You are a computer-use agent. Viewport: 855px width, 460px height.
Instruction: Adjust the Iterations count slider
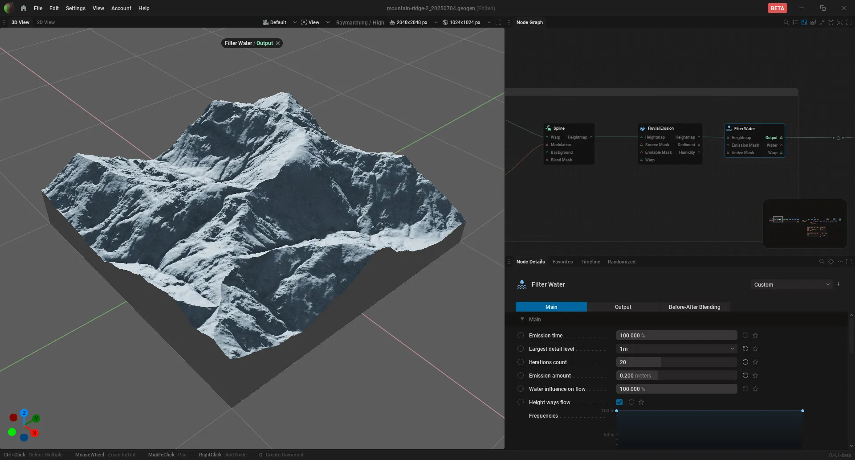click(x=676, y=362)
